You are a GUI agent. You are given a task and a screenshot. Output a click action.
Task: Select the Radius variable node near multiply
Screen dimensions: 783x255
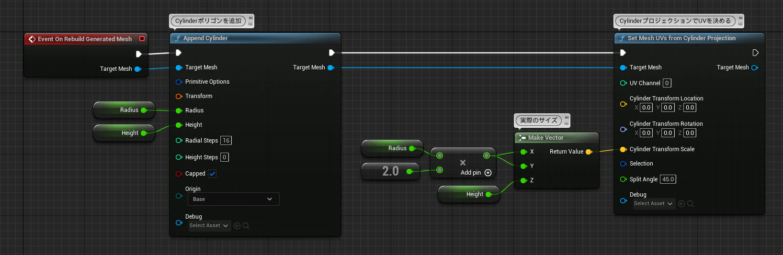click(392, 148)
